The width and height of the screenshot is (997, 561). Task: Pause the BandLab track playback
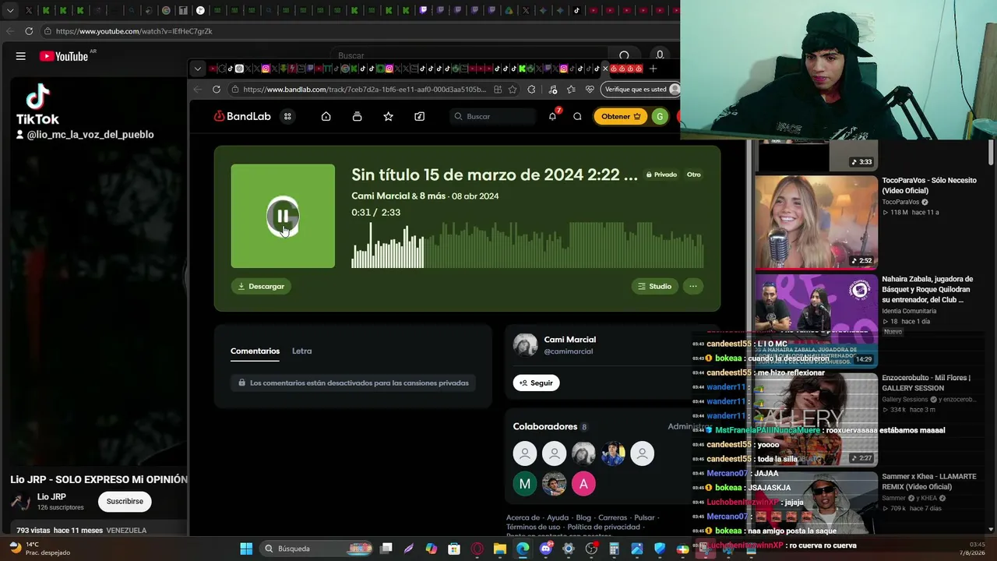[x=283, y=217]
